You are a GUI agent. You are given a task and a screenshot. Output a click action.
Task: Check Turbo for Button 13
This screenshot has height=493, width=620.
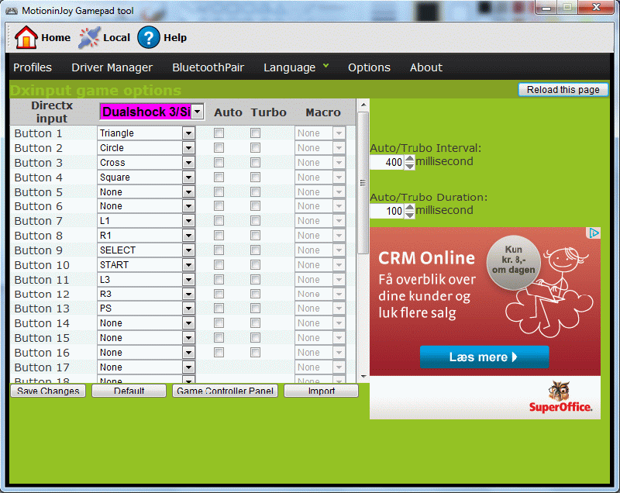click(256, 309)
